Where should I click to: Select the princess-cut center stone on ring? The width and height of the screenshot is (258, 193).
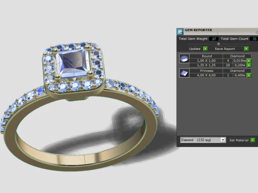coord(73,63)
